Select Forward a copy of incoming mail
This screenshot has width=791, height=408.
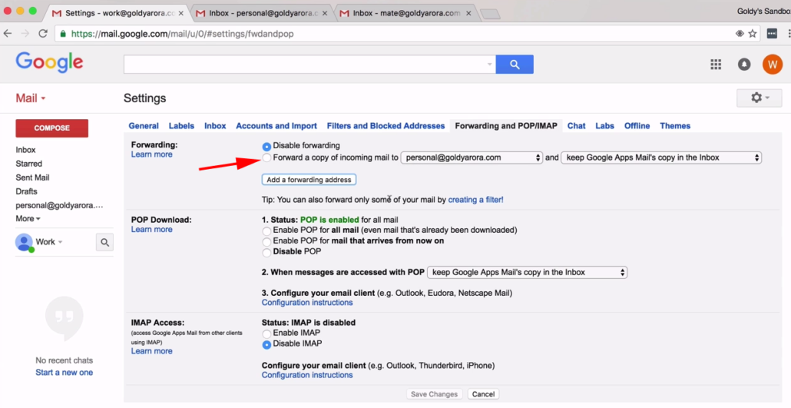tap(266, 158)
